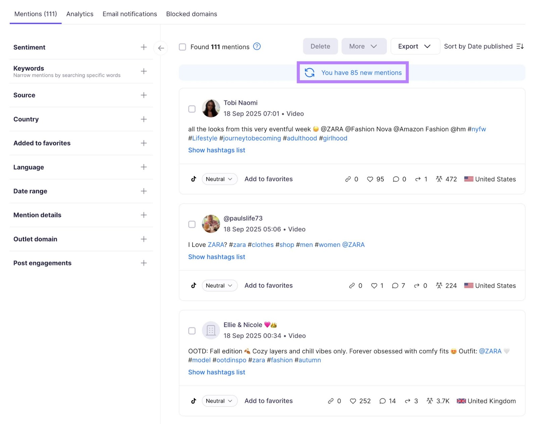Check the box on Ellie & Nicole's mention

[x=192, y=331]
